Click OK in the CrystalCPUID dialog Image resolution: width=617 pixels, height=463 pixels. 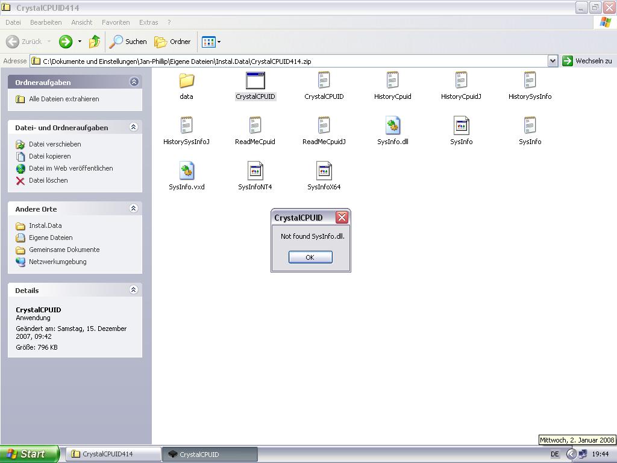pos(310,257)
